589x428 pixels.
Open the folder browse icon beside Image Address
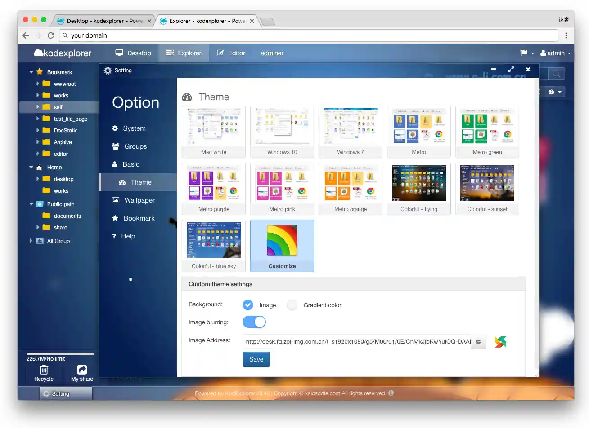coord(478,341)
